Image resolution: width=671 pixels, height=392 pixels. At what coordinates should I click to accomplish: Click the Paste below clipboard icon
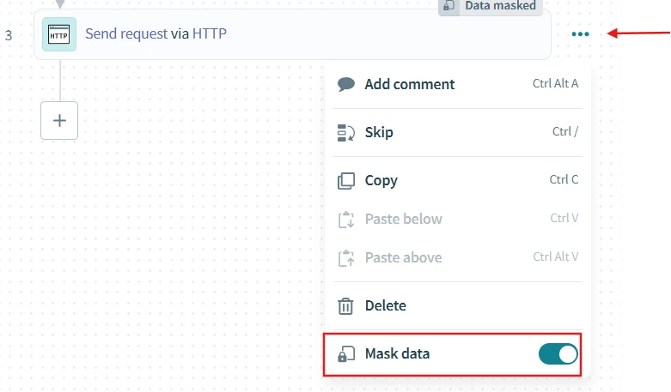coord(346,219)
